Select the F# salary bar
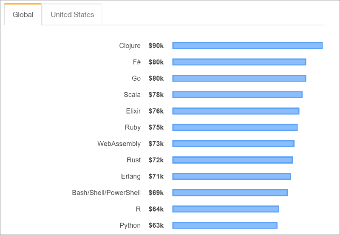 (x=239, y=62)
